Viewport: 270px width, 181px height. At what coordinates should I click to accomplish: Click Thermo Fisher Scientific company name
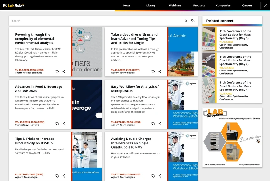pos(28,73)
